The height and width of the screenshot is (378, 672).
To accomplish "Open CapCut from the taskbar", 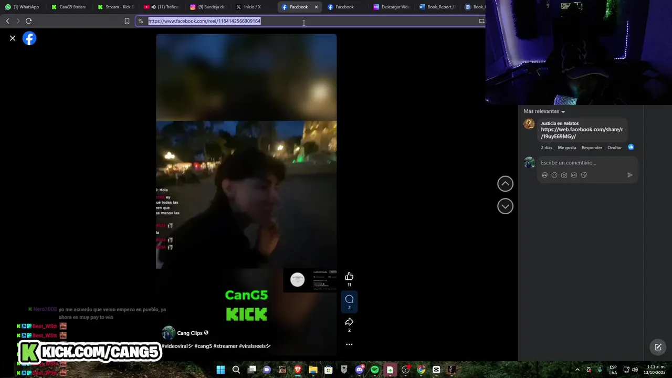I will coord(436,370).
